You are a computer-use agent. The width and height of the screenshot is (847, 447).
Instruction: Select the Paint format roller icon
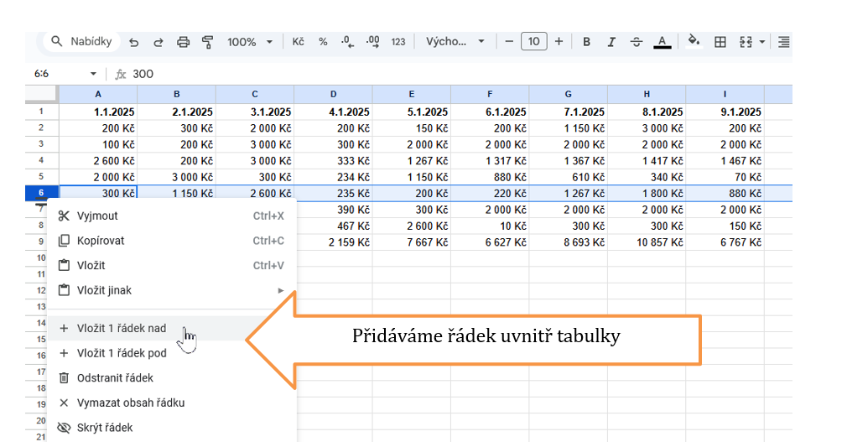point(207,42)
